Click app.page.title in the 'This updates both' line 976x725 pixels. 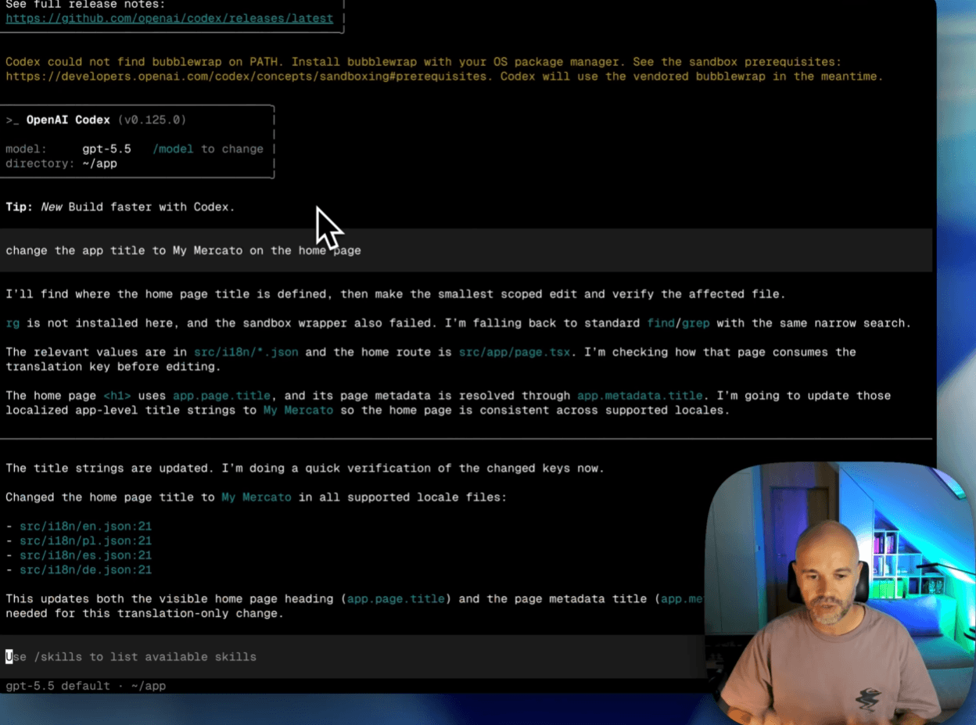[x=396, y=599]
